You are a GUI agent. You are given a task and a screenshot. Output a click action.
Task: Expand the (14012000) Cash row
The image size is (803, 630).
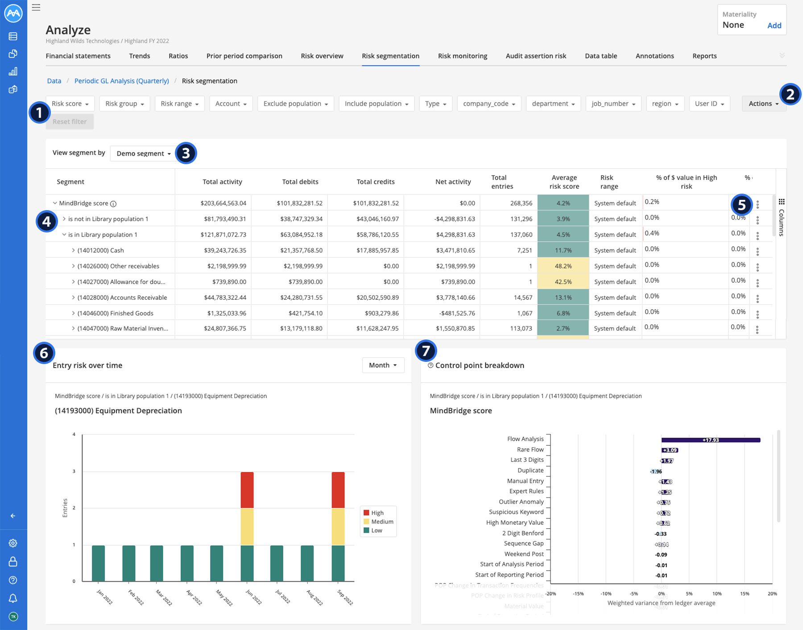(73, 250)
